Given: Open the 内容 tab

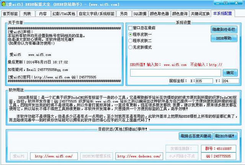Looking at the screenshot, I should tap(43, 14).
